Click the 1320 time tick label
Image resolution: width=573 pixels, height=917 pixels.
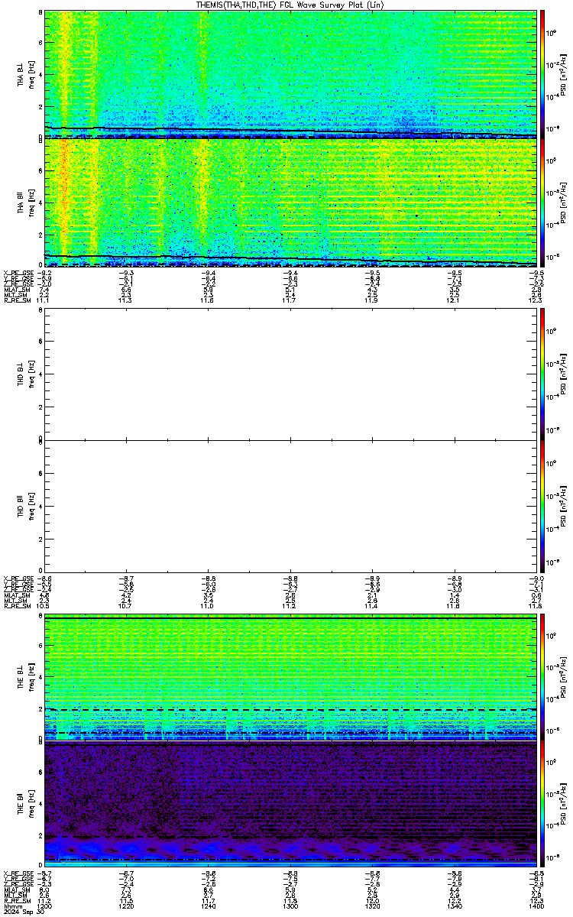[372, 905]
